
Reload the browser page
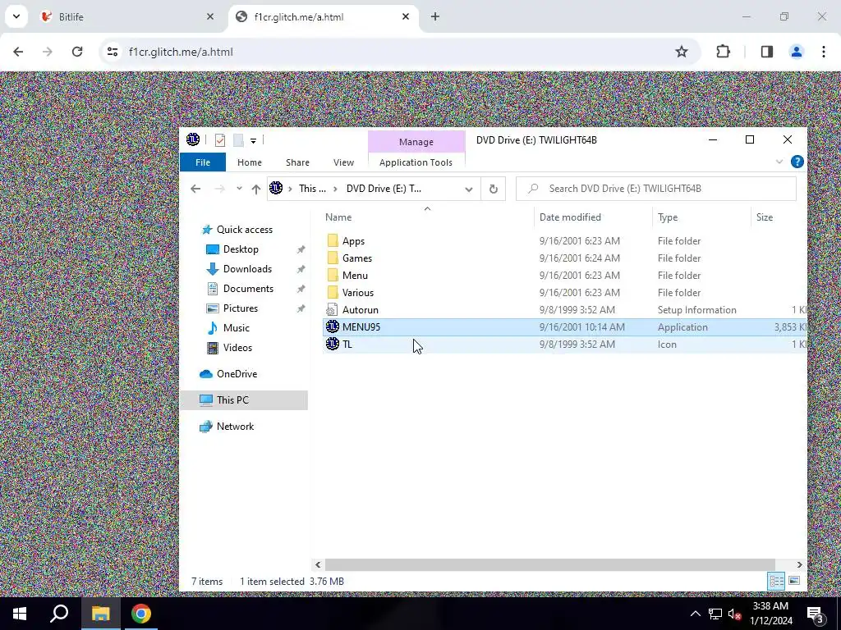77,52
